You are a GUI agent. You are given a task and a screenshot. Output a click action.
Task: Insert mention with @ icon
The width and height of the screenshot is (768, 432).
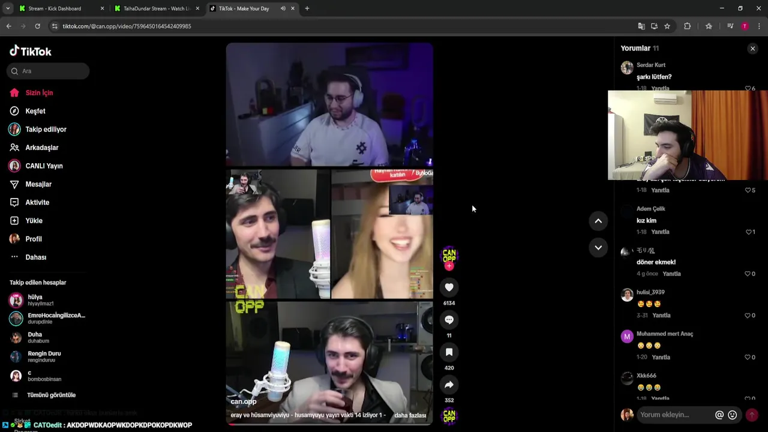tap(719, 415)
